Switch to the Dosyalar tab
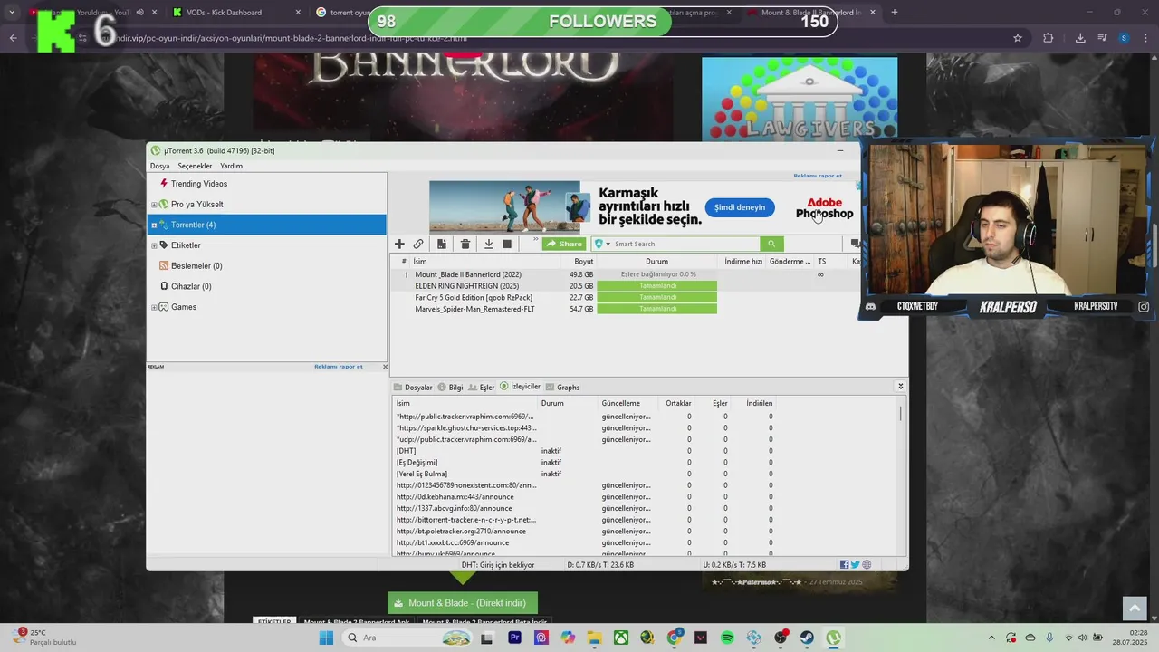This screenshot has width=1159, height=652. 413,388
